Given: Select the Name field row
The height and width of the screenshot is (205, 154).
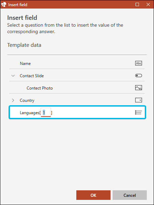Looking at the screenshot, I should pos(77,64).
